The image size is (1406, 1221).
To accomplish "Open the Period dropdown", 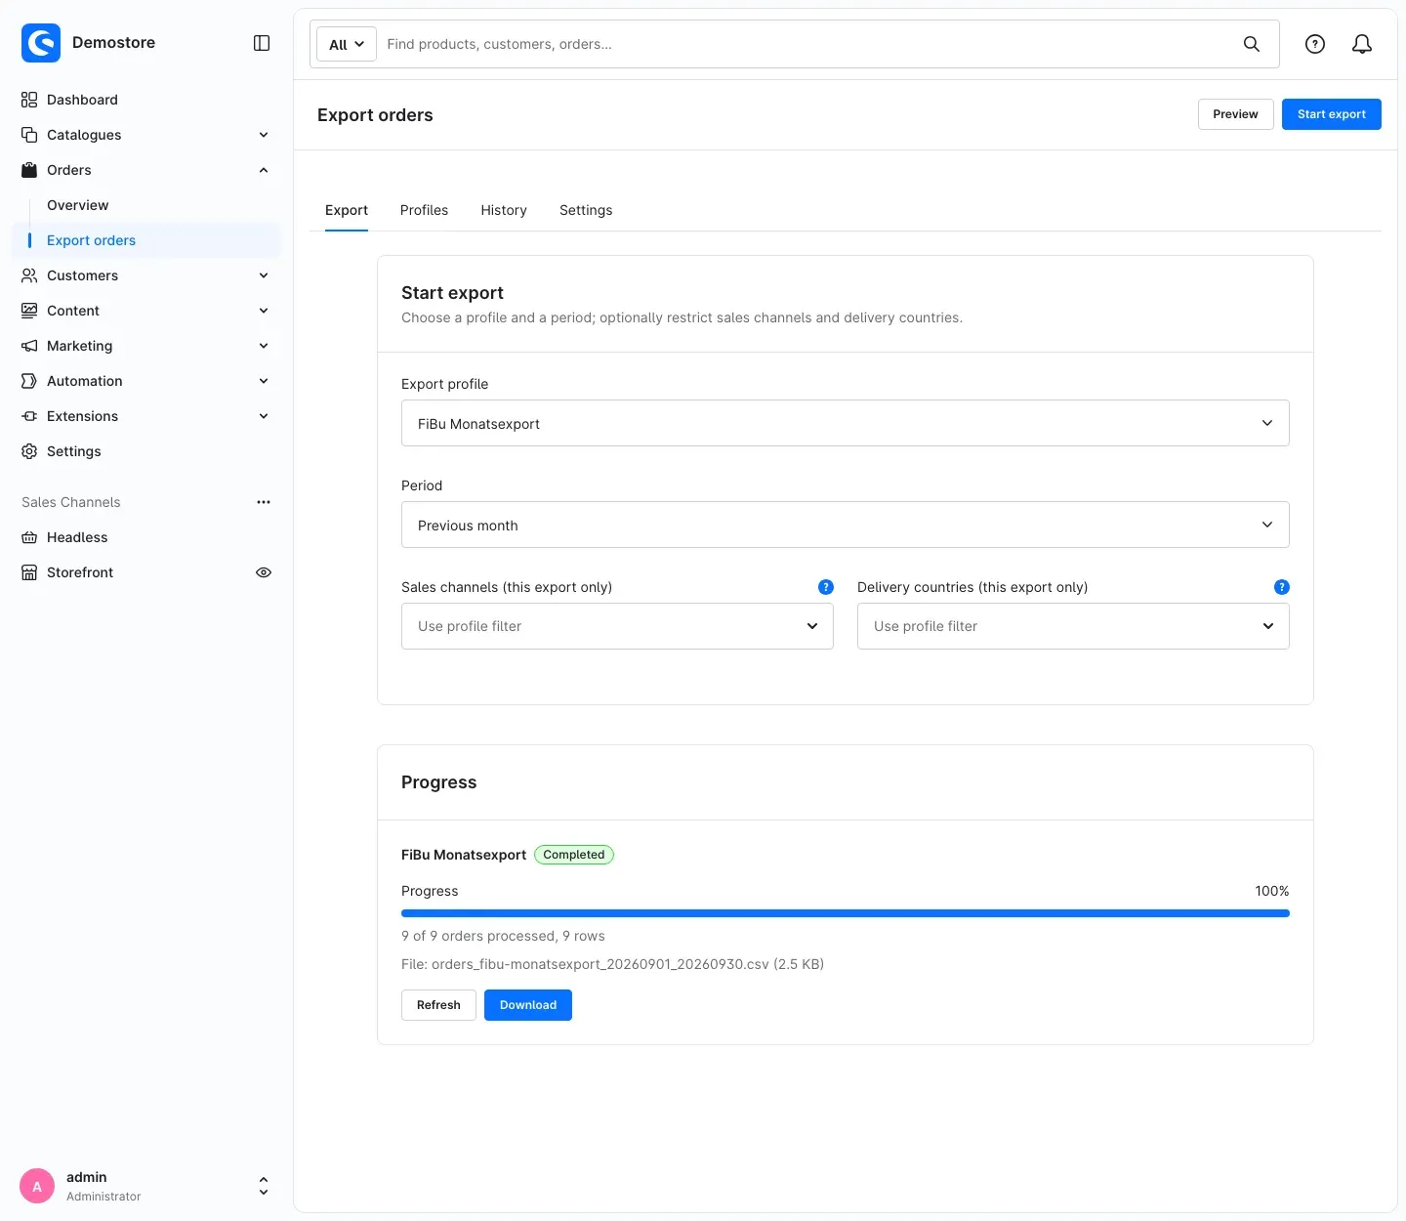I will point(845,525).
